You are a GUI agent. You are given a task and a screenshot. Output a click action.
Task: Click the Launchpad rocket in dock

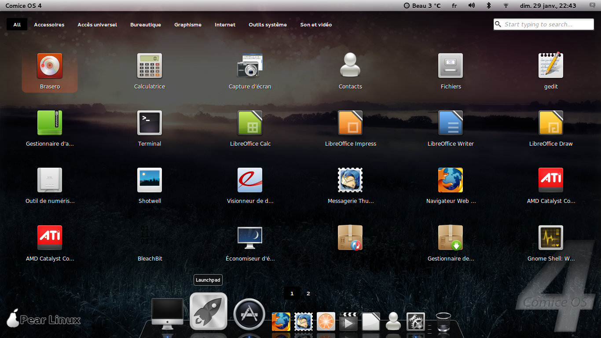pyautogui.click(x=209, y=311)
